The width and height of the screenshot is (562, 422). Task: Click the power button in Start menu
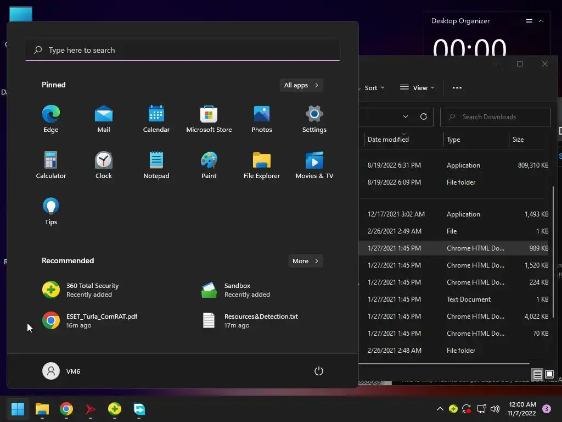[319, 371]
